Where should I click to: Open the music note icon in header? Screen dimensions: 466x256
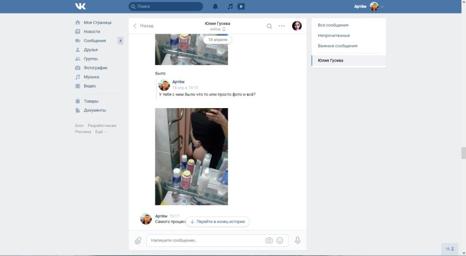pos(230,6)
